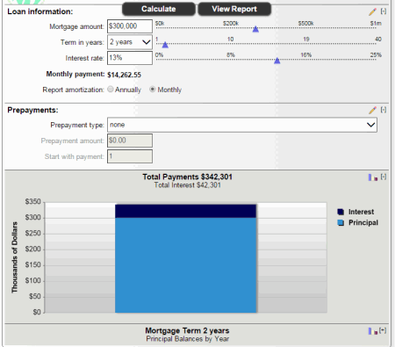Click the 40 label on term slider
Viewport: 395px width, 347px height.
378,40
